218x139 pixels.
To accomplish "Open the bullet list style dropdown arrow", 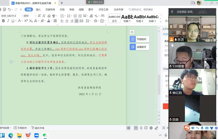I will click(x=65, y=16).
